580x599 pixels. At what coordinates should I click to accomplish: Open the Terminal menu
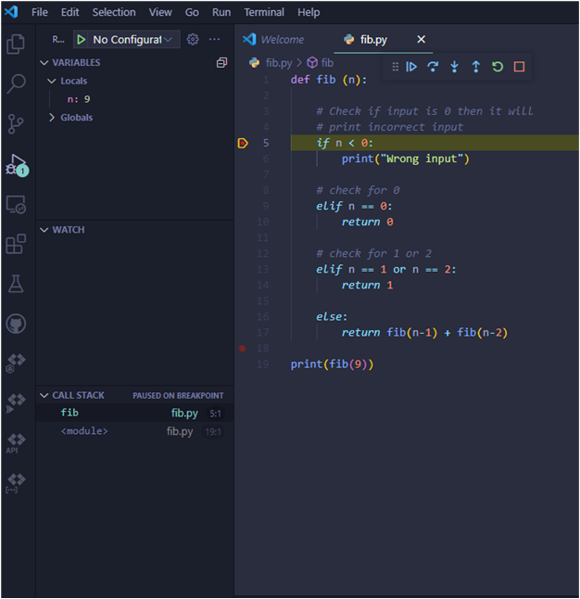(x=264, y=12)
